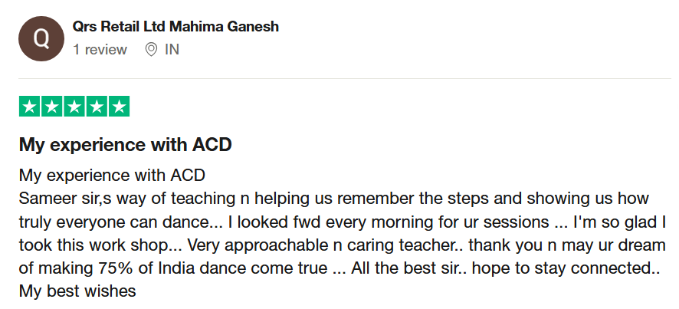Click the brown Q reviewer avatar

(x=38, y=38)
